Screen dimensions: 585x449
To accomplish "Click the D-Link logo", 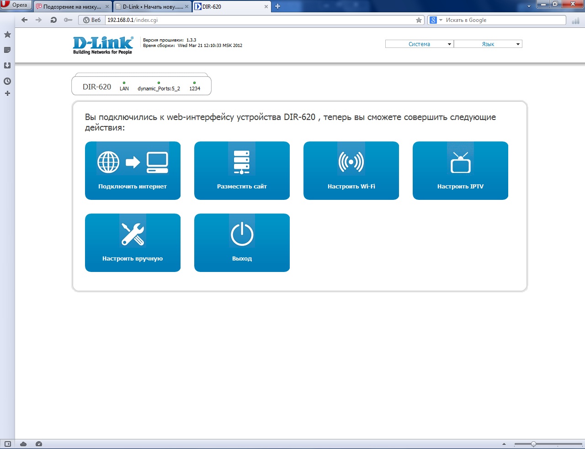I will 103,45.
